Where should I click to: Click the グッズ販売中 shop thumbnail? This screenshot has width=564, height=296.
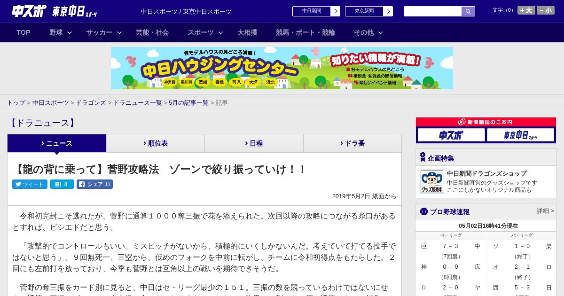click(x=432, y=182)
